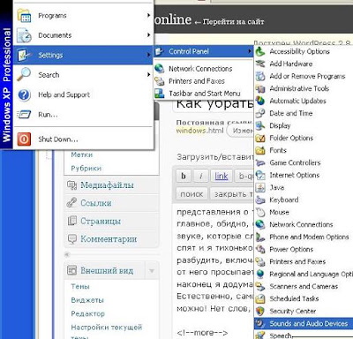Click the Виджеты sidebar link
This screenshot has height=339, width=353.
pos(87,300)
